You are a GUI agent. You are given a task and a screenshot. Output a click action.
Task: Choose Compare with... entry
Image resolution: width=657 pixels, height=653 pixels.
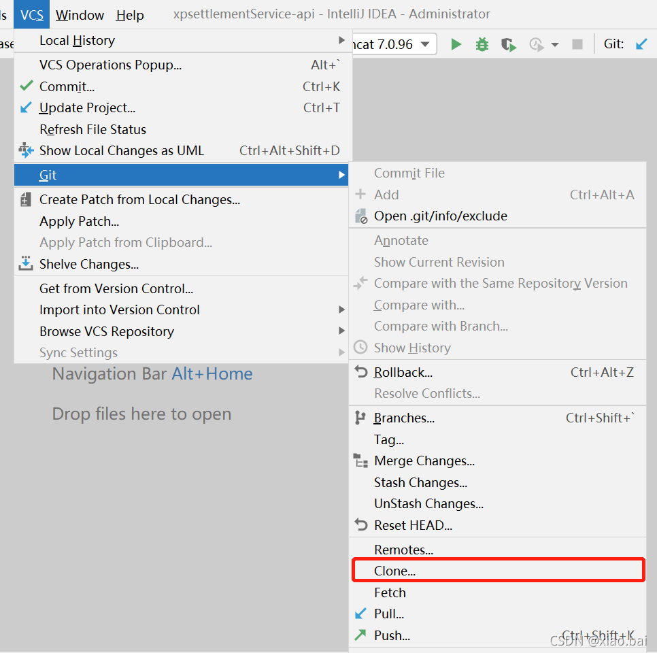(x=497, y=305)
